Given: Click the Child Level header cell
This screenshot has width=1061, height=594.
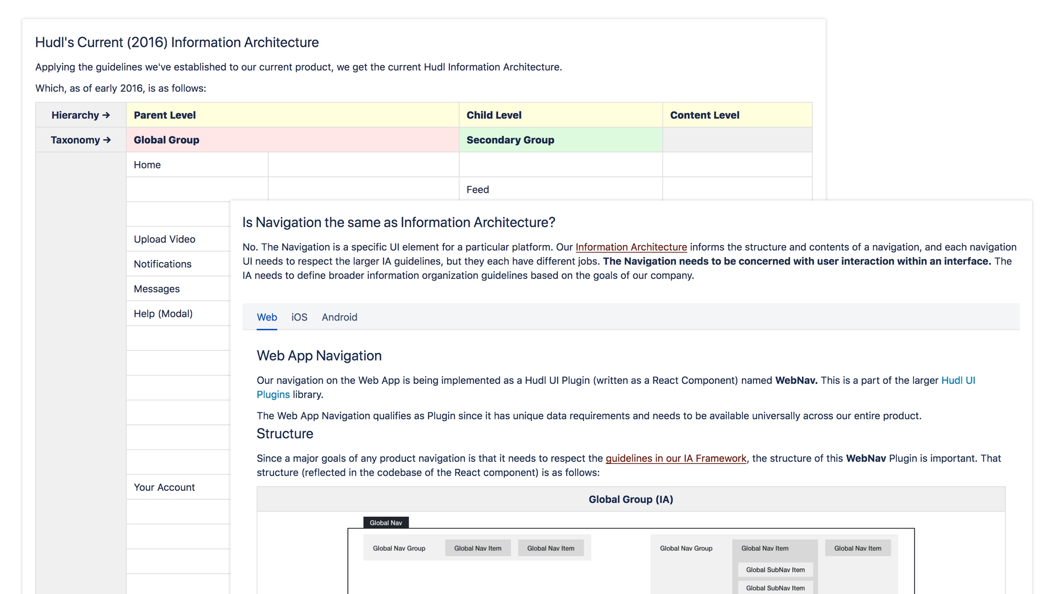Looking at the screenshot, I should click(561, 115).
